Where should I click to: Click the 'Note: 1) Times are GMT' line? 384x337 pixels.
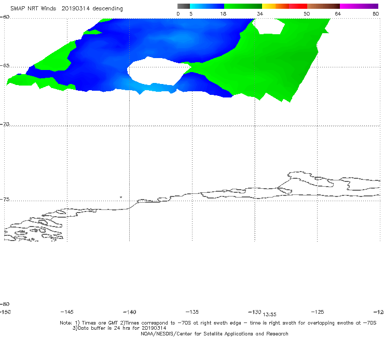click(218, 323)
